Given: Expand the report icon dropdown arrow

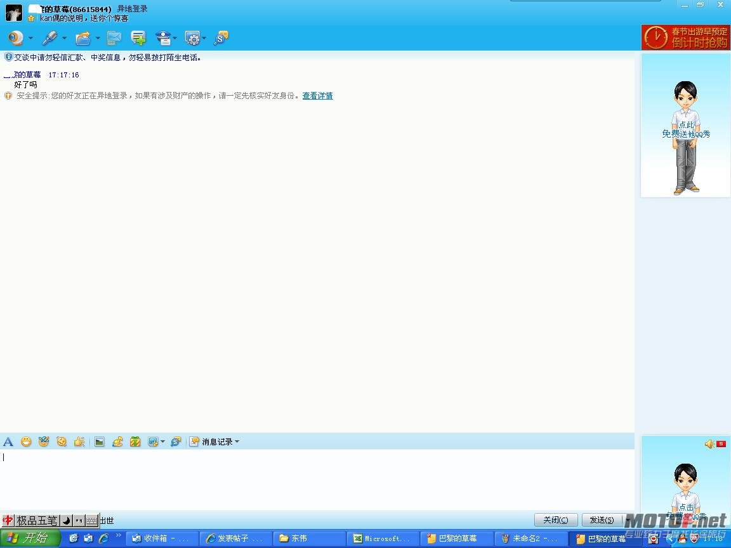Looking at the screenshot, I should (x=175, y=38).
